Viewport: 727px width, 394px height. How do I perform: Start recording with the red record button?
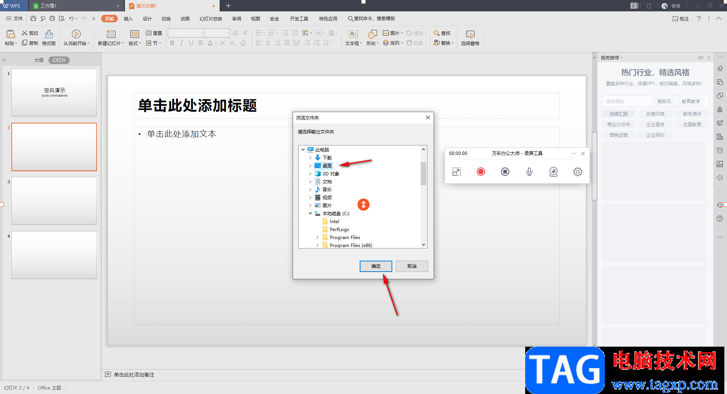(x=481, y=172)
